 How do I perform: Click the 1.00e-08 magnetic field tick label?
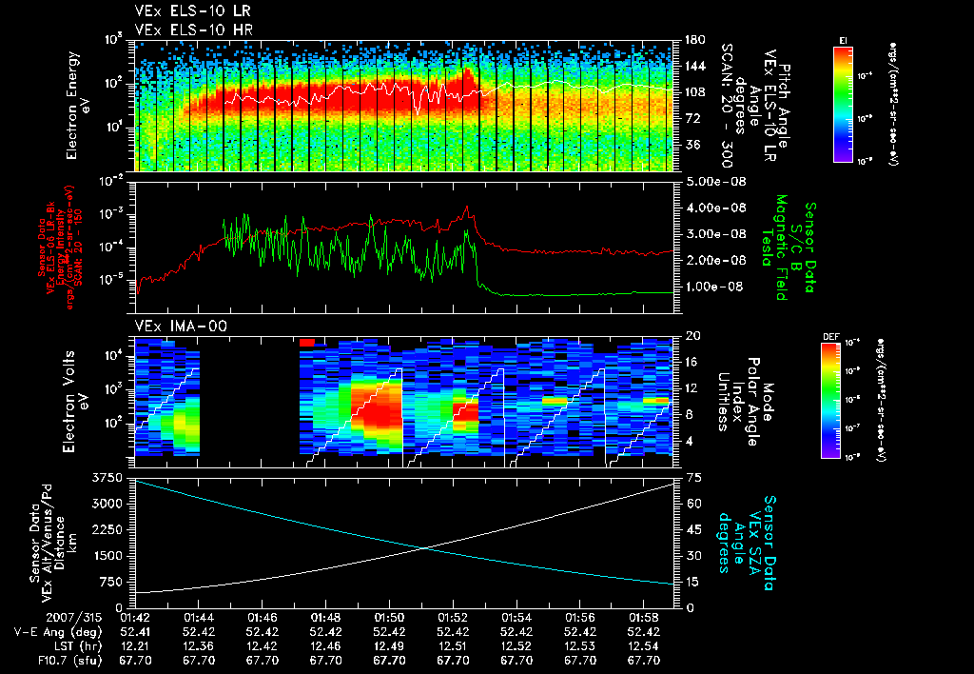click(x=716, y=287)
